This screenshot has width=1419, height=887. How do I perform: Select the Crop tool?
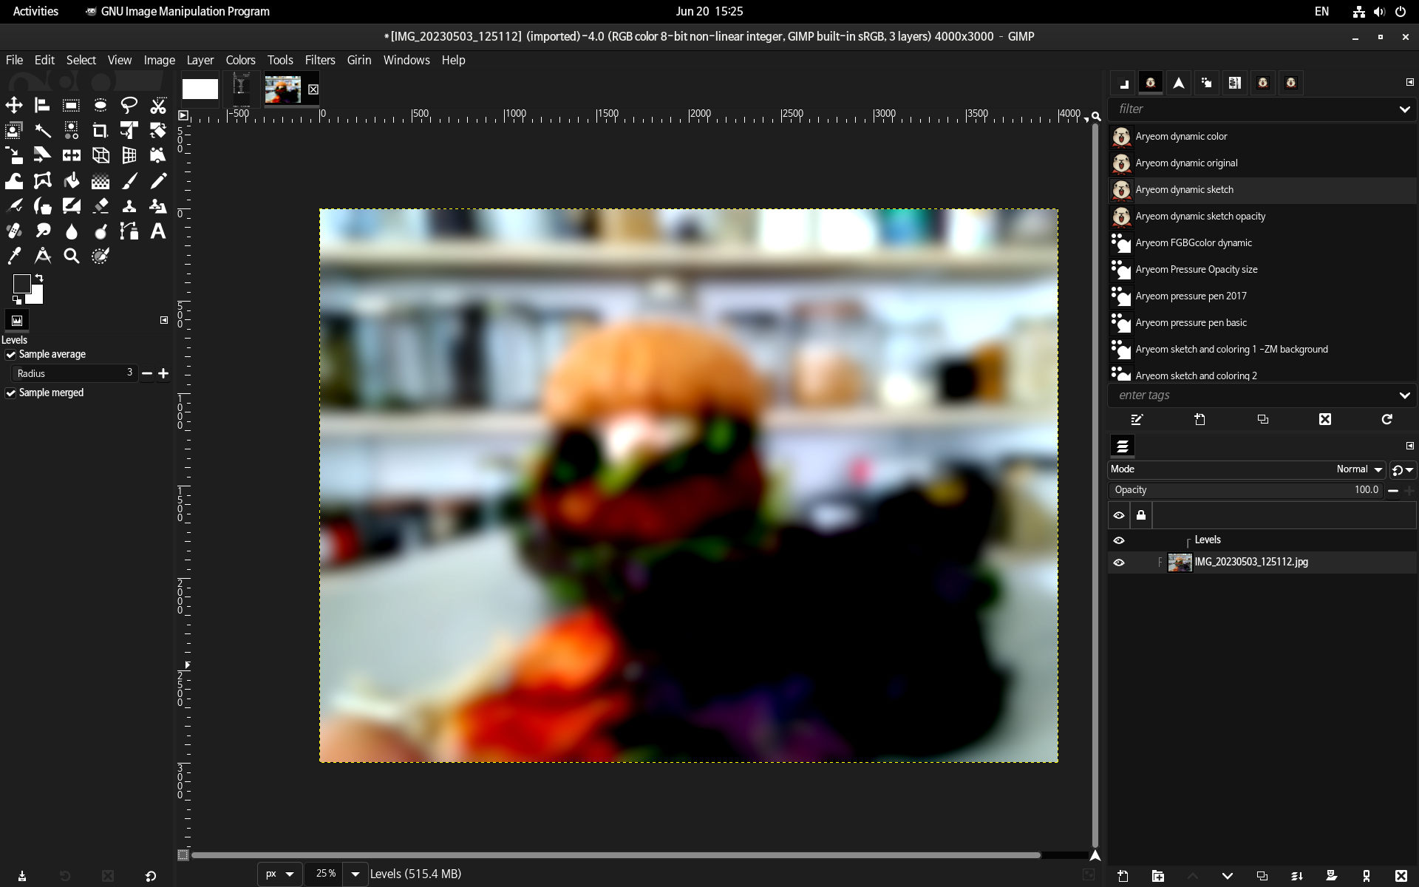pos(100,131)
